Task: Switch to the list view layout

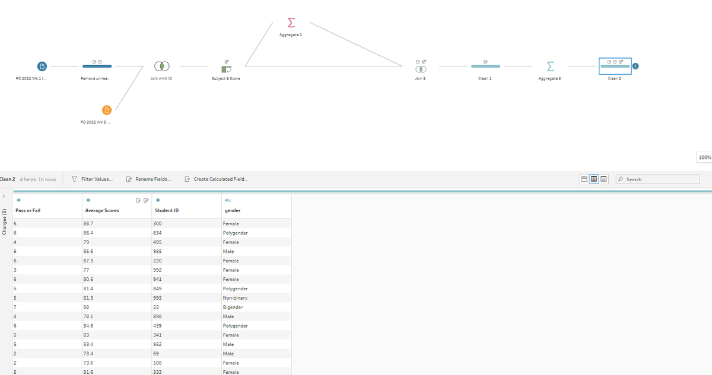Action: tap(603, 178)
